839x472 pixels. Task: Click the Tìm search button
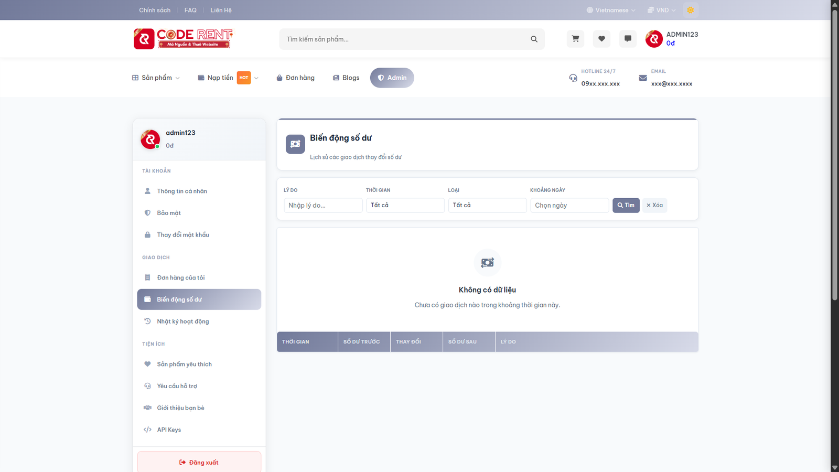(x=626, y=205)
